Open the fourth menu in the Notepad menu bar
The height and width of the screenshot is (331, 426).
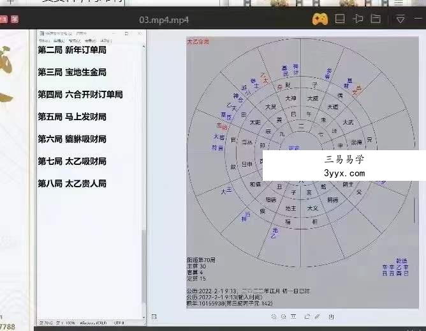(x=90, y=41)
